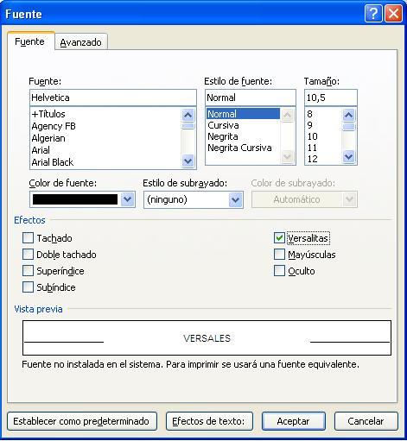Image resolution: width=407 pixels, height=441 pixels.
Task: Toggle the Superíndice checkbox
Action: point(28,271)
